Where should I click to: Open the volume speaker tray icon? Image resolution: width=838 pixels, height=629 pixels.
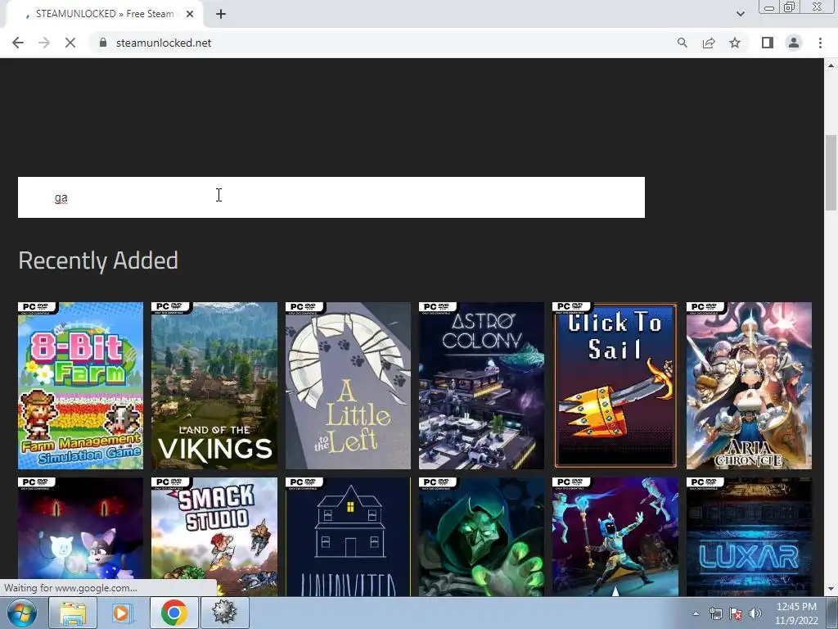pyautogui.click(x=755, y=613)
